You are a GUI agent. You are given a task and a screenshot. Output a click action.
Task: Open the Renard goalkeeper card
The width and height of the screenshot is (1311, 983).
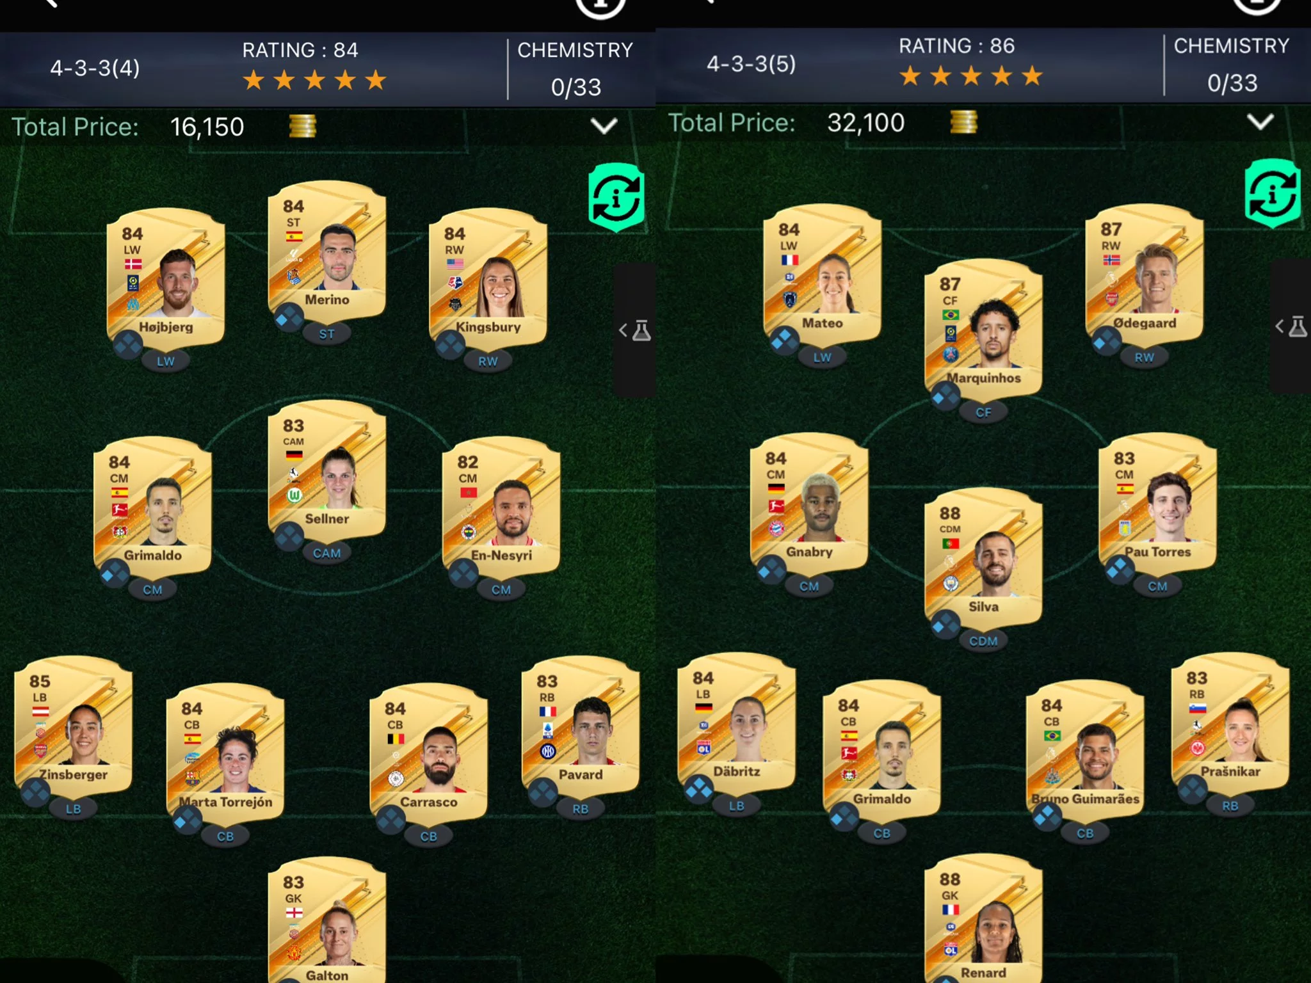(983, 919)
